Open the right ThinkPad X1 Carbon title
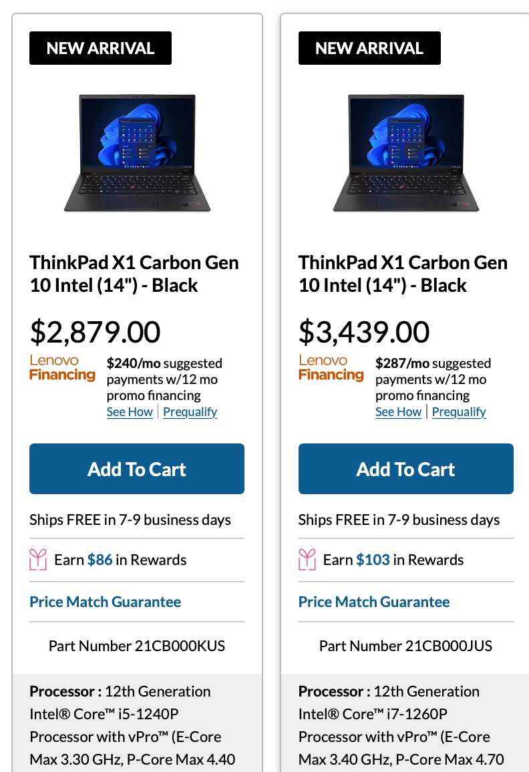Image resolution: width=529 pixels, height=772 pixels. pos(403,274)
